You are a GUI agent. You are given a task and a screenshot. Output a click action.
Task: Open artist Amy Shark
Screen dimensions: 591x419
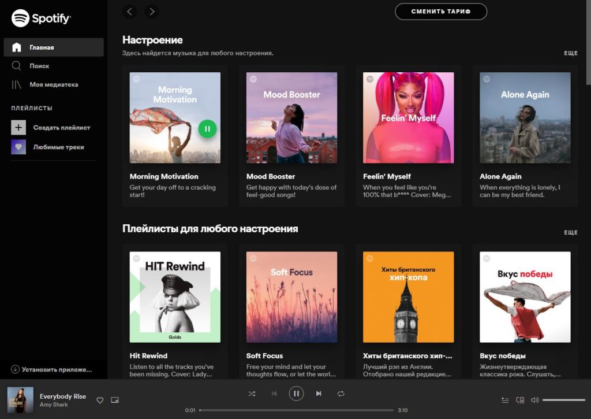54,405
